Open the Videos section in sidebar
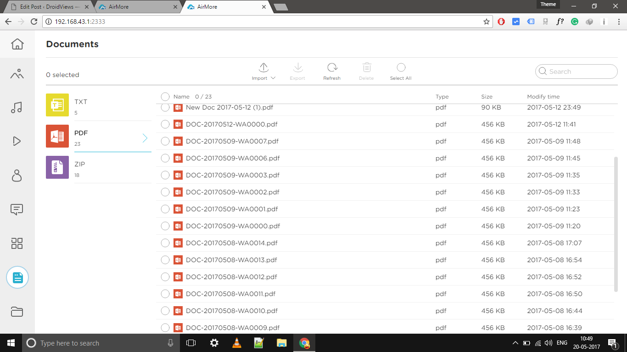This screenshot has width=627, height=352. point(17,141)
